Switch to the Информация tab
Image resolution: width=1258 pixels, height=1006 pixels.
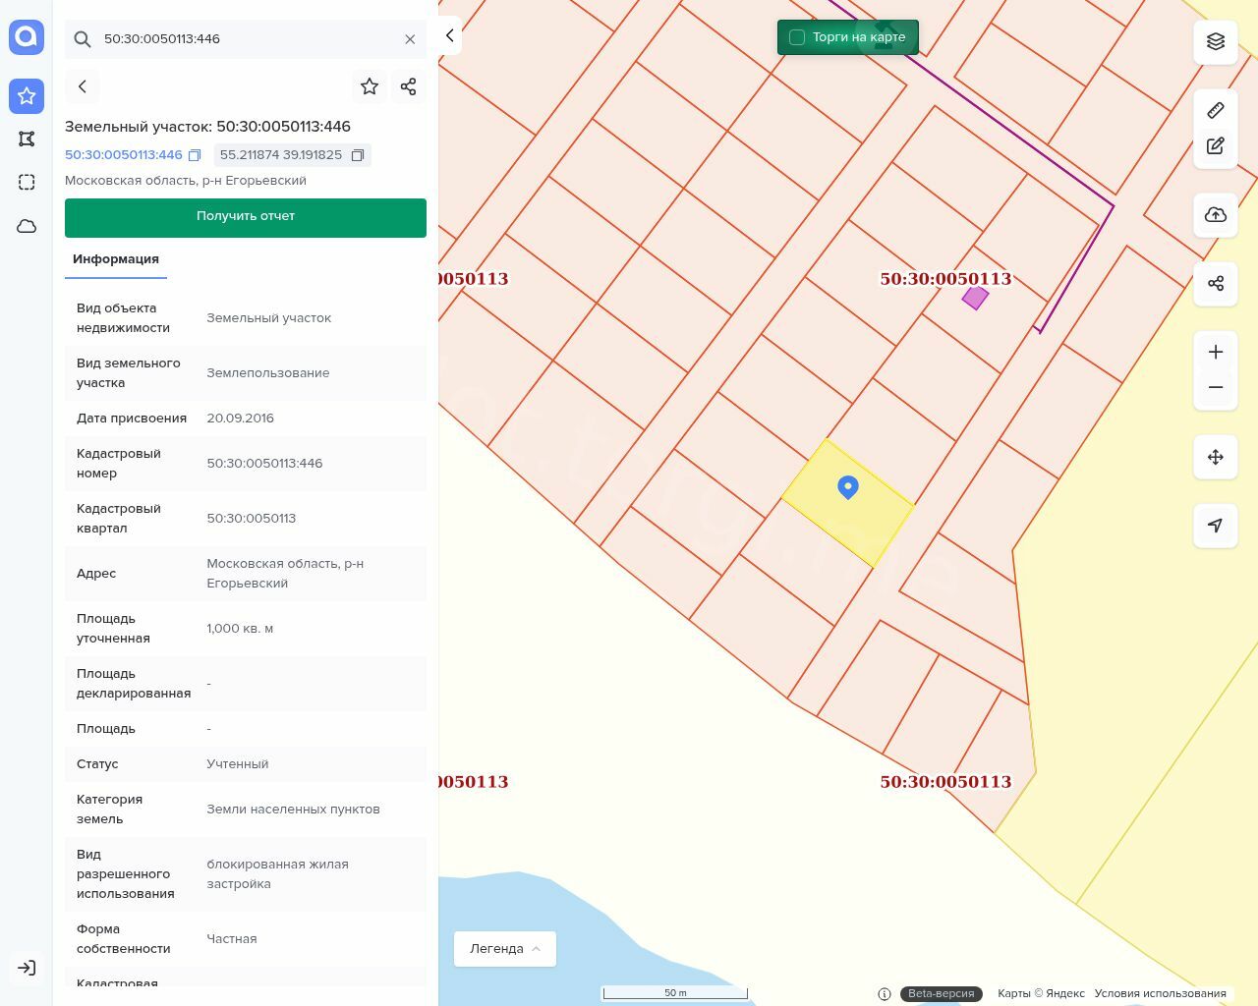[x=116, y=259]
